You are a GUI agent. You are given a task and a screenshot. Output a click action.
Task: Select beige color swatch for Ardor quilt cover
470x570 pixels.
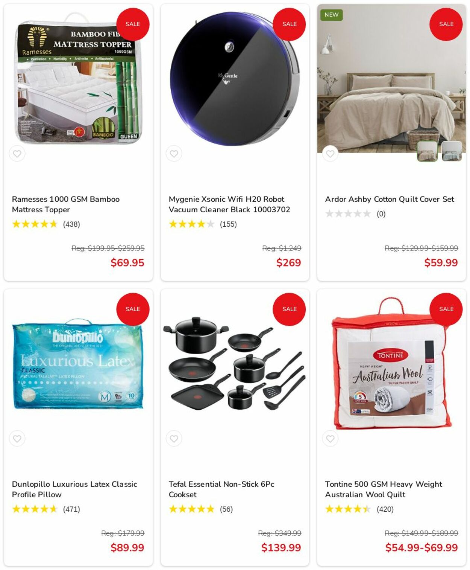pyautogui.click(x=427, y=151)
